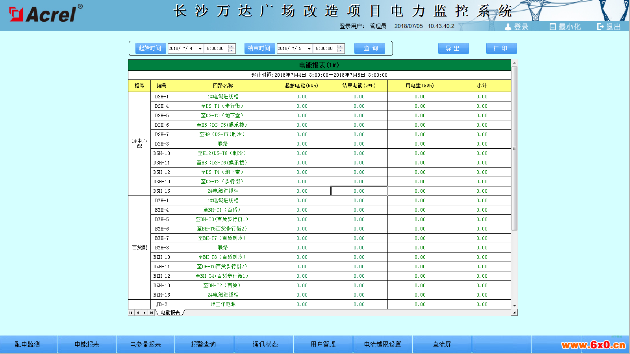This screenshot has width=630, height=354.
Task: Increase the start time with up spinner
Action: 232,46
